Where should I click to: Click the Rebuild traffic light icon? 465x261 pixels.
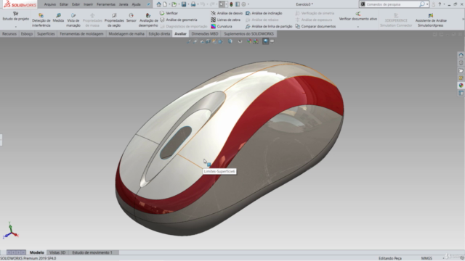(x=231, y=4)
